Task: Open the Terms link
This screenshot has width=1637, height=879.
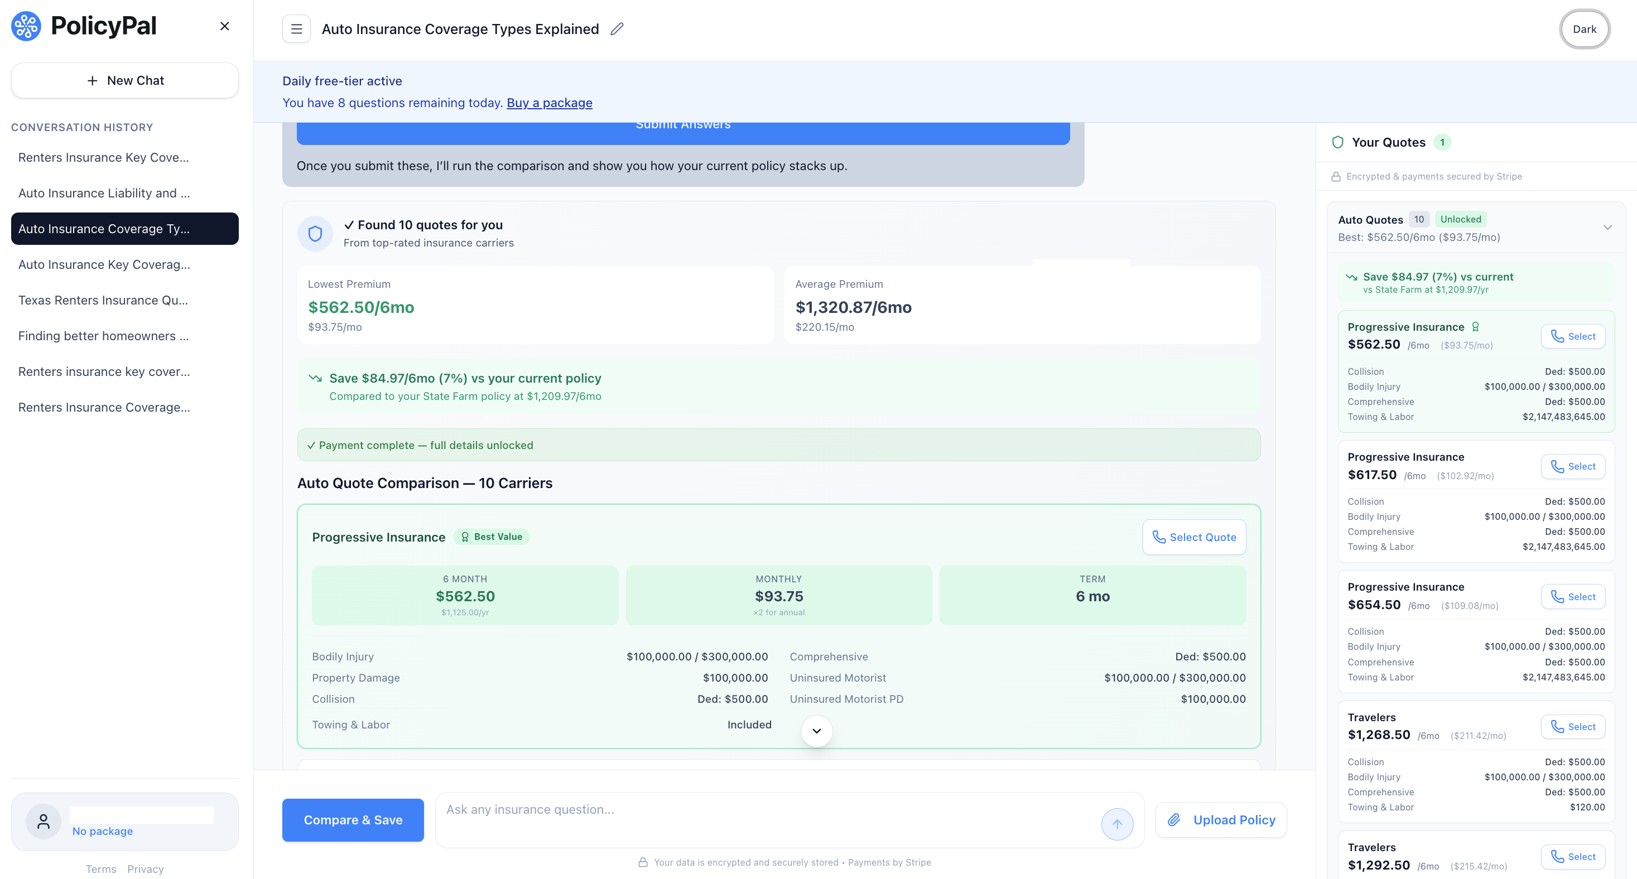Action: 101,870
